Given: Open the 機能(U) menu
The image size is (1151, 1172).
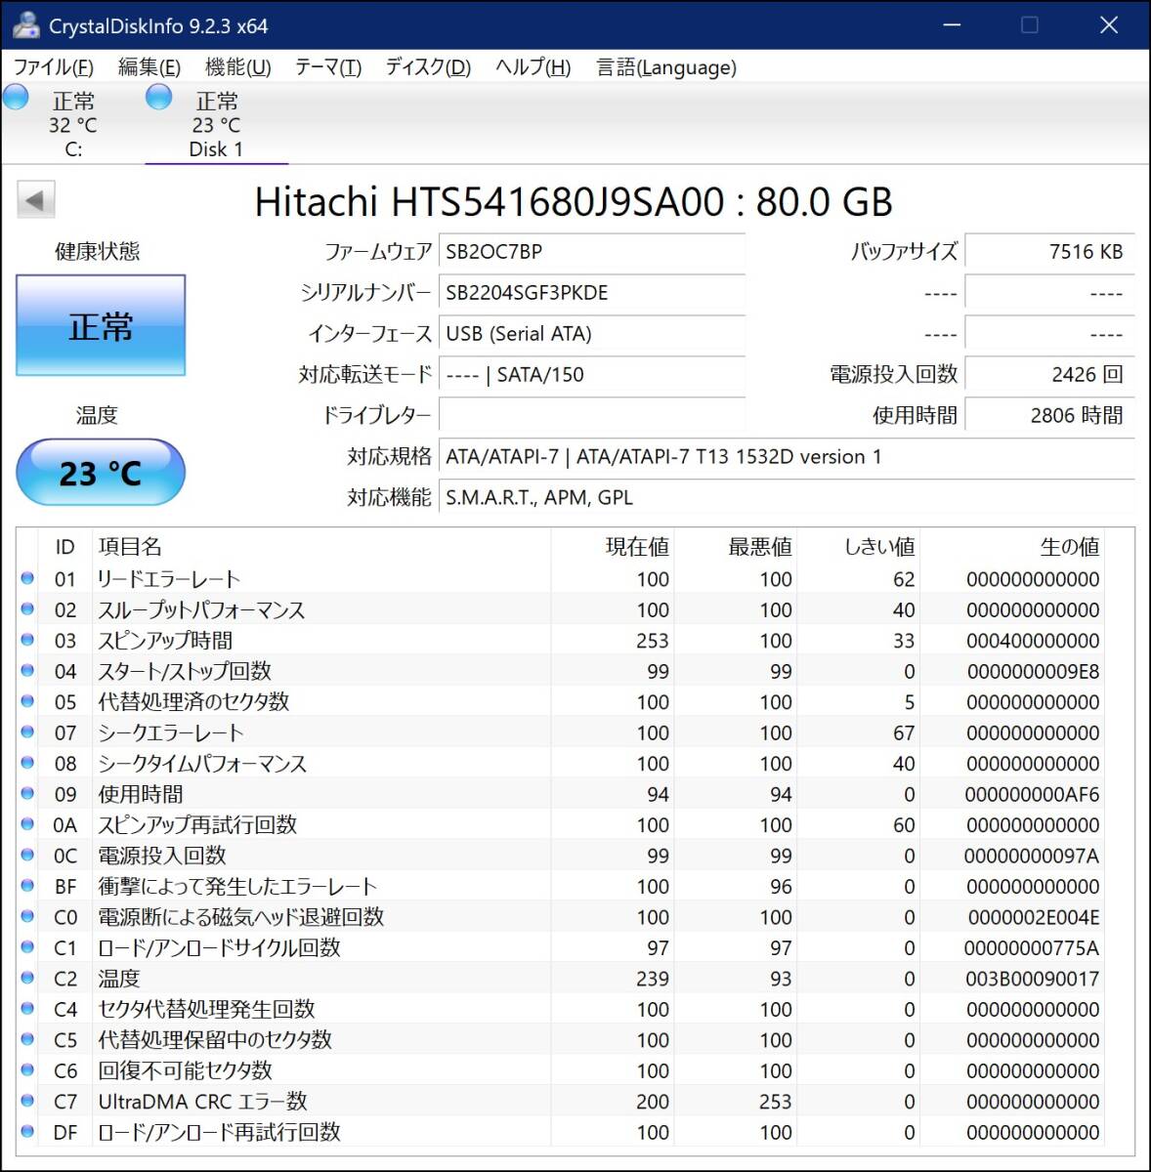Looking at the screenshot, I should (x=237, y=67).
